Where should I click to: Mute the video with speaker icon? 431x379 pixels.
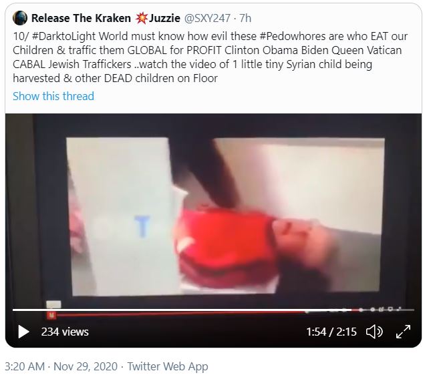(374, 332)
